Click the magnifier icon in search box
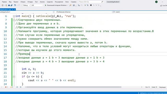The image size is (167, 94). click(x=102, y=2)
